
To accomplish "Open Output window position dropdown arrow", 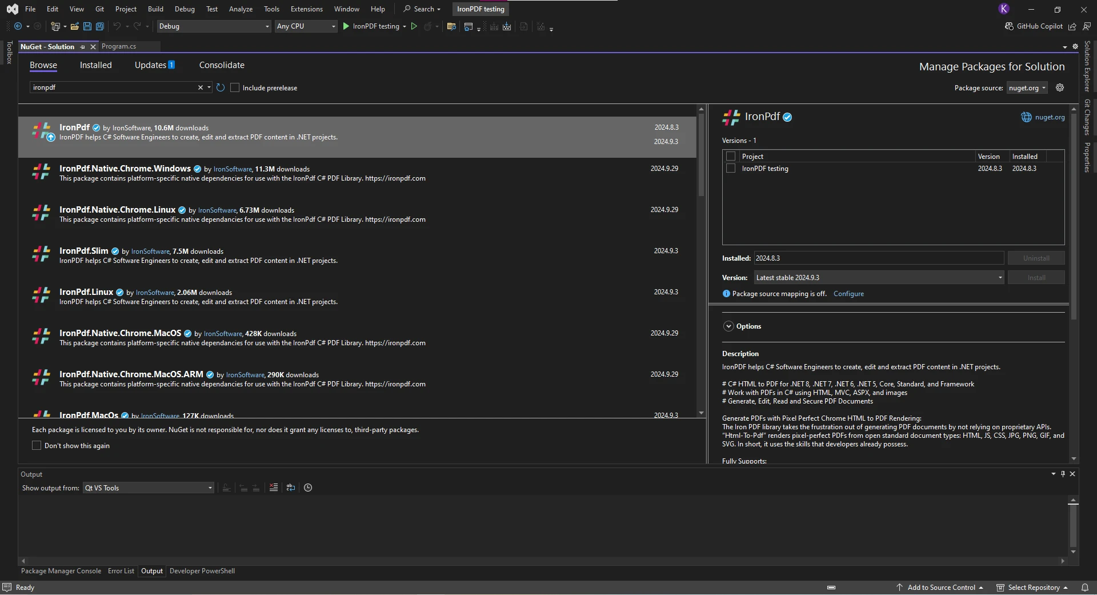I will click(1054, 474).
